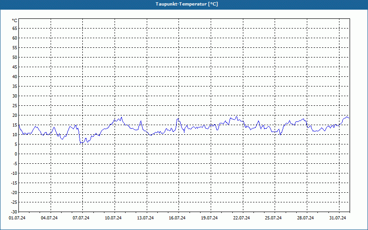The width and height of the screenshot is (368, 230).
Task: Select the 19.07.24 date label
Action: [209, 218]
